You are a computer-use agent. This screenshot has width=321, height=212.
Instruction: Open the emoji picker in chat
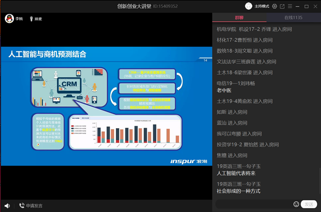click(x=296, y=204)
